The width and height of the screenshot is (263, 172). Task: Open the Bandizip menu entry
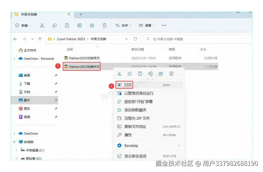[149, 145]
